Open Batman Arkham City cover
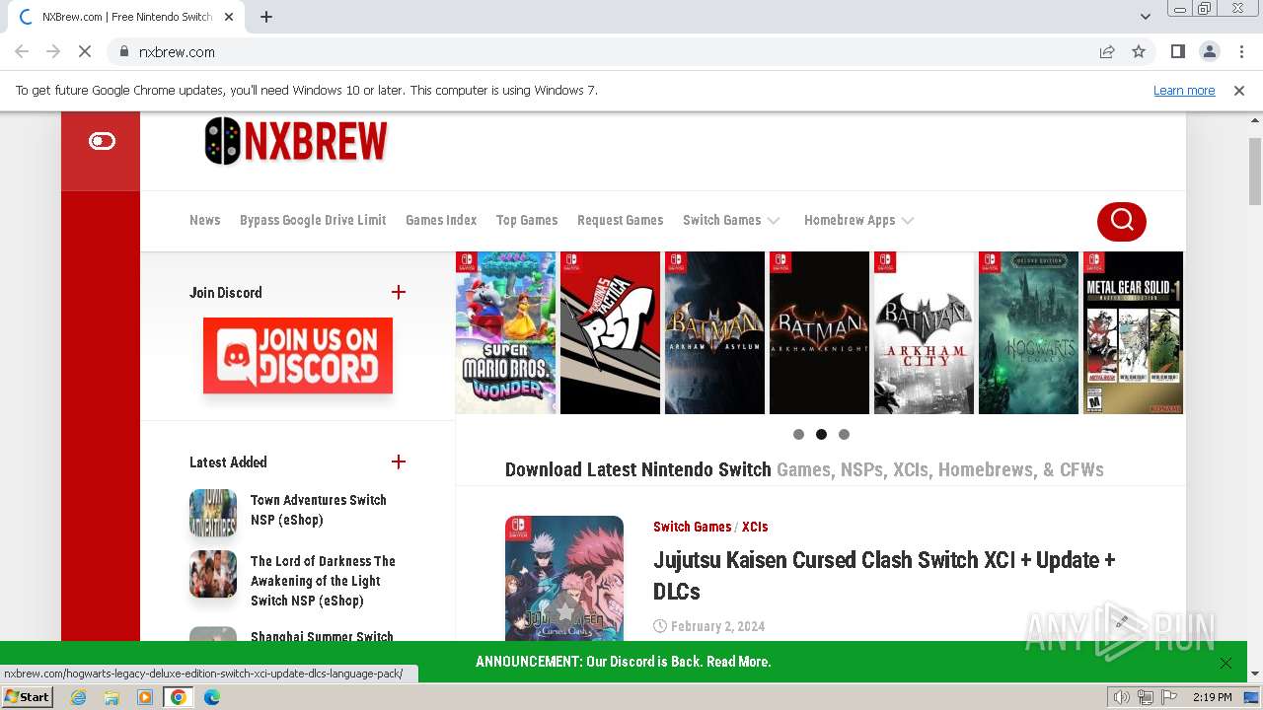This screenshot has height=710, width=1263. [x=924, y=332]
